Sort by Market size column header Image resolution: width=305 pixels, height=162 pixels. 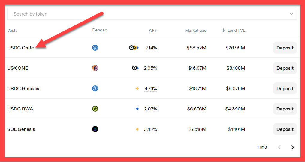[x=196, y=30]
